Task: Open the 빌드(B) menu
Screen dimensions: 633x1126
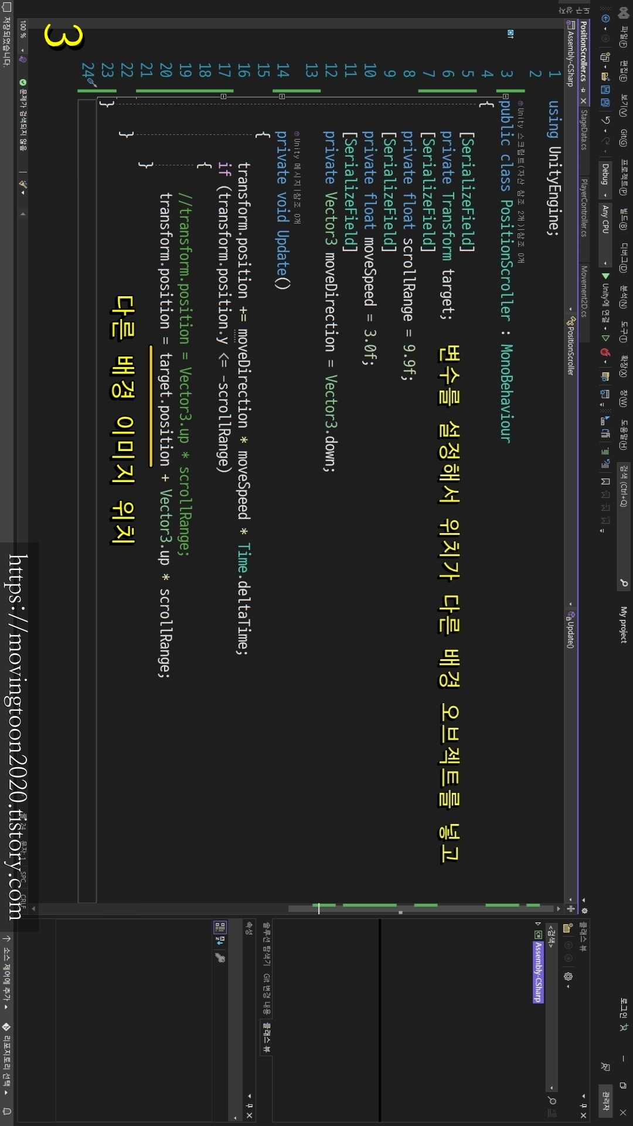Action: [622, 218]
